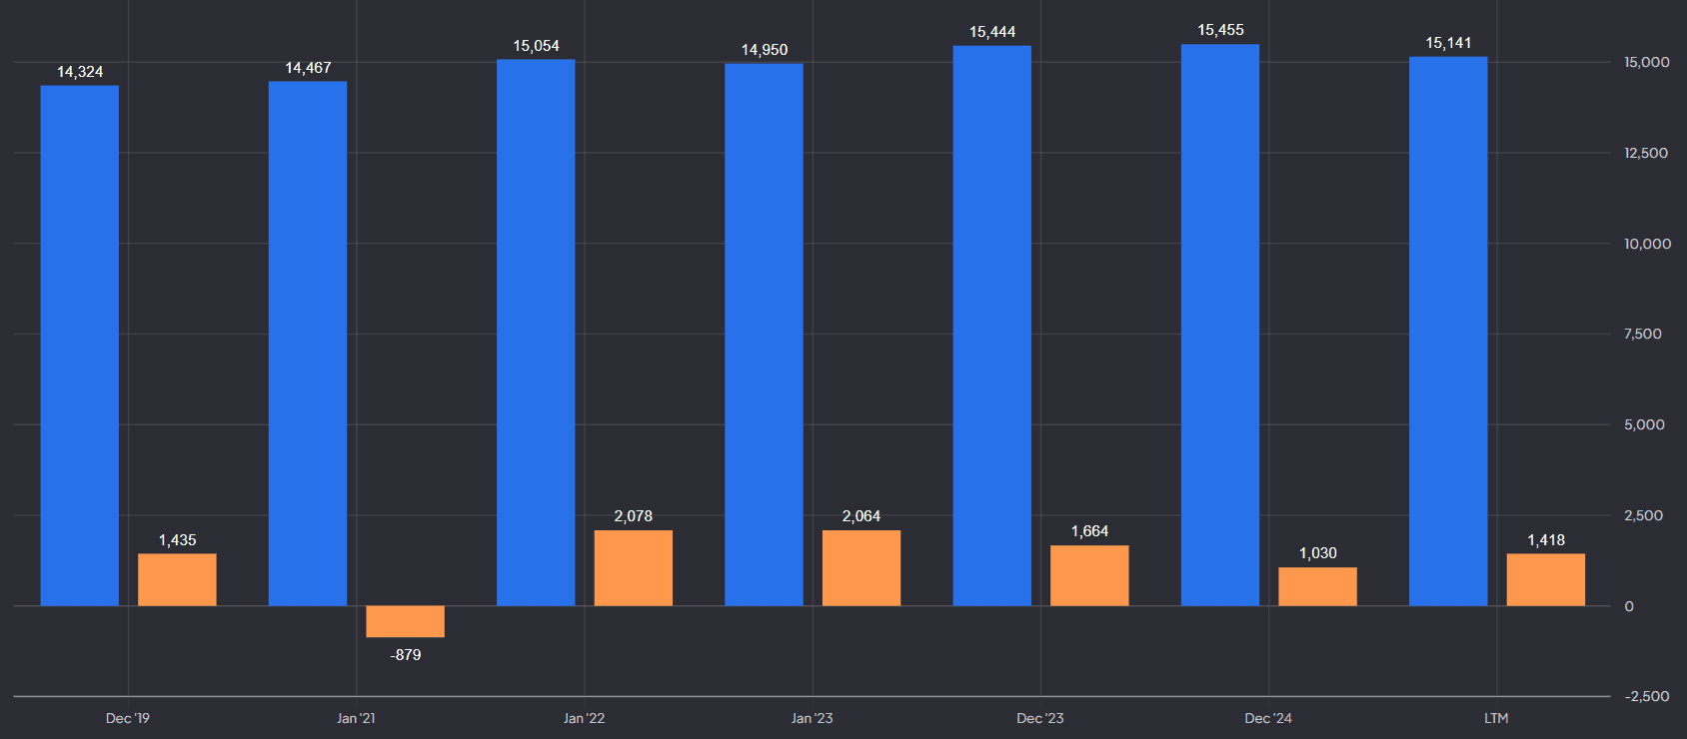Click the blue bar valued 14,324
The height and width of the screenshot is (739, 1687).
click(x=80, y=346)
